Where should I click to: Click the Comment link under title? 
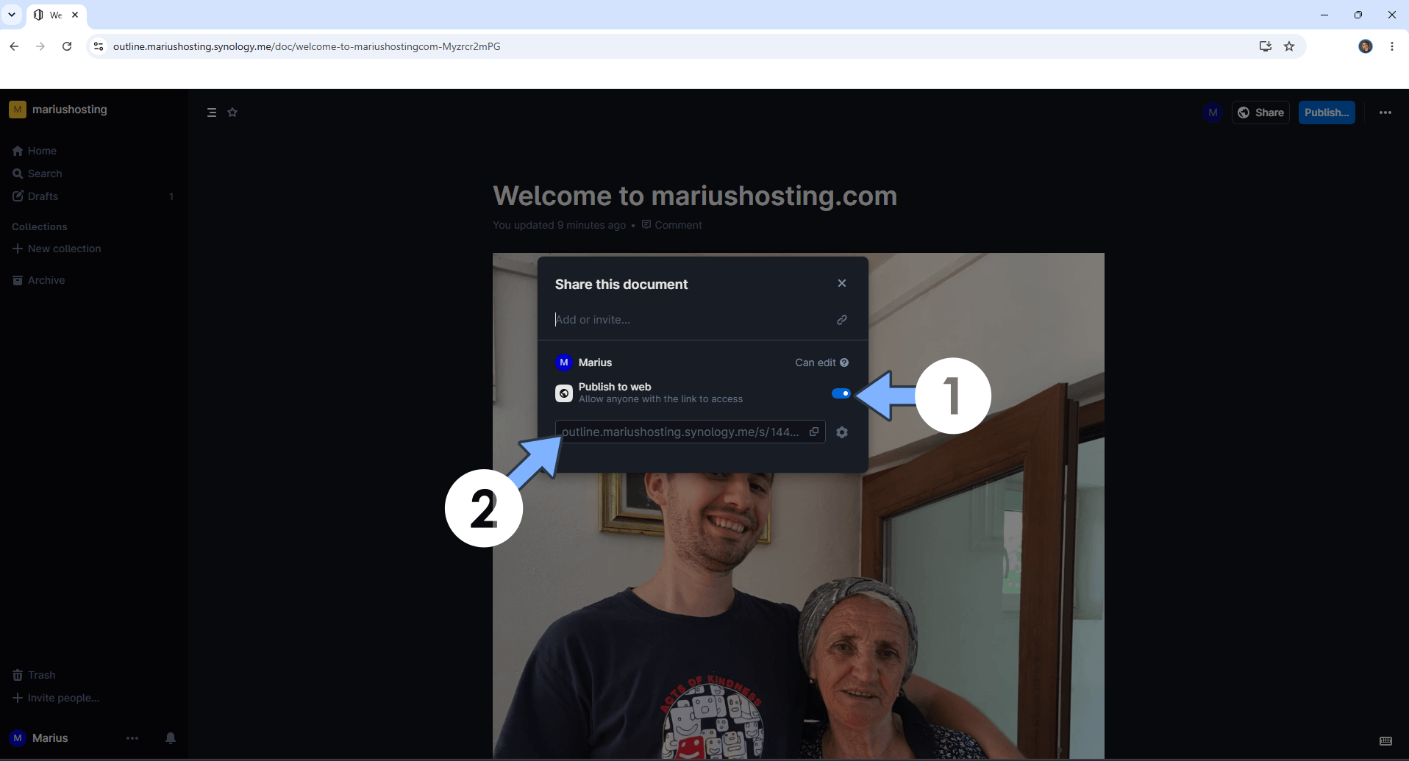pos(671,225)
